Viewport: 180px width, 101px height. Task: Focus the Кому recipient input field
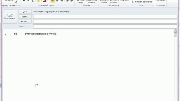coord(105,17)
